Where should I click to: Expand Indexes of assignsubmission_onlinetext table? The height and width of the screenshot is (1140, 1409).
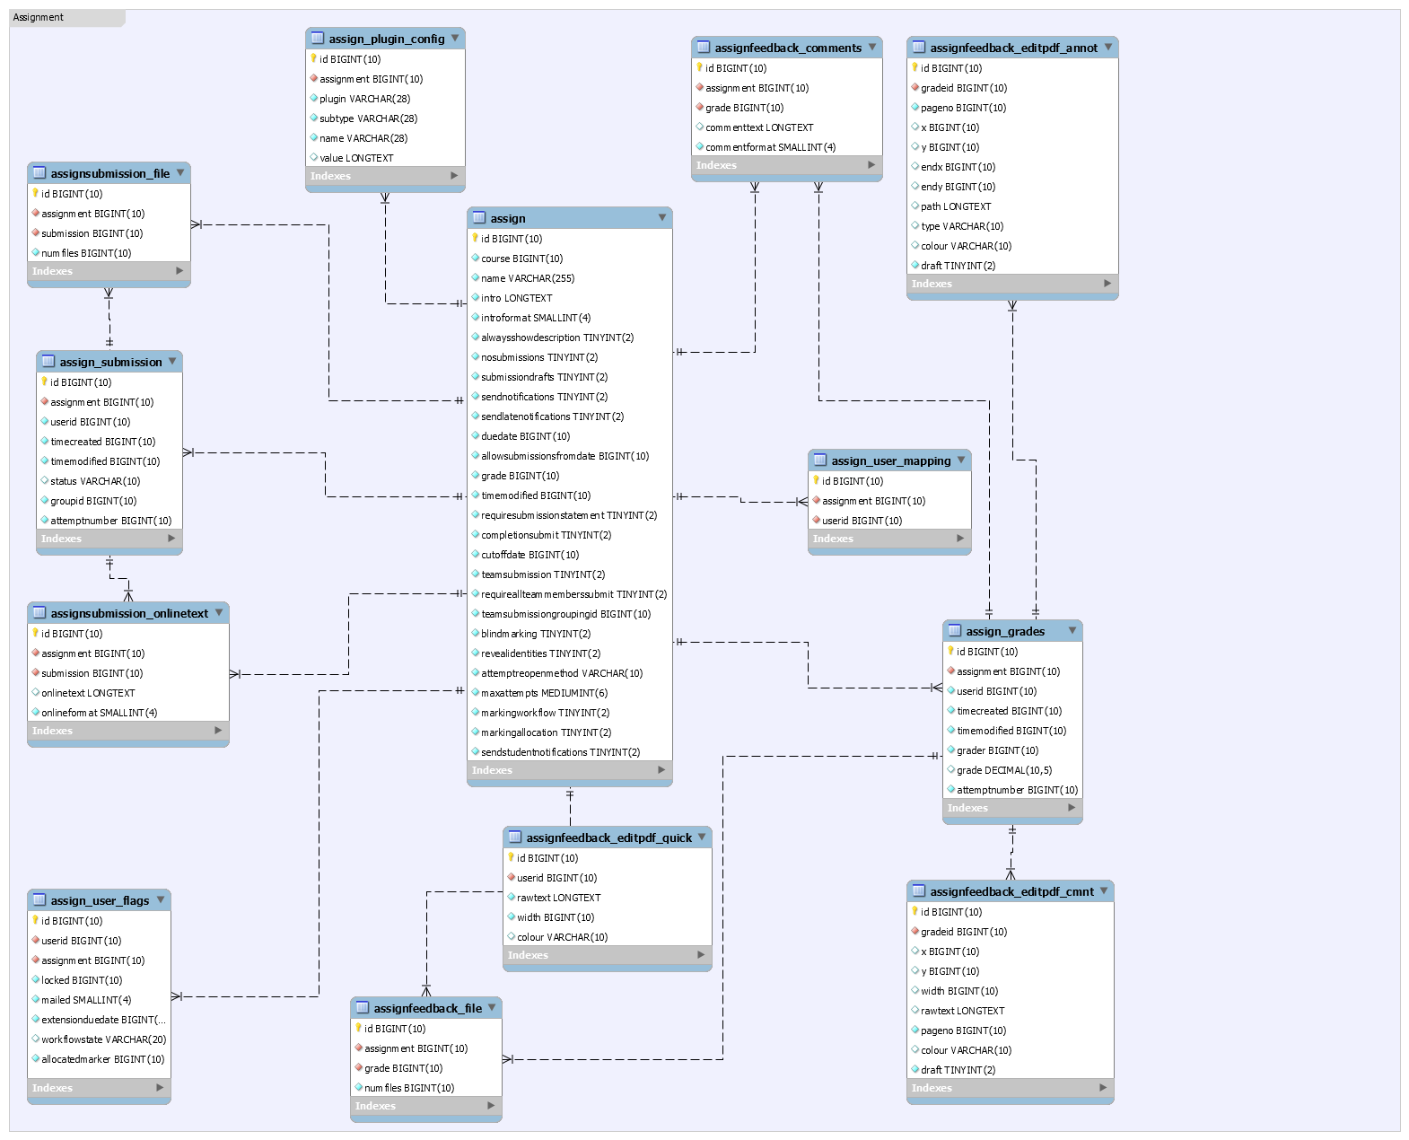coord(218,731)
